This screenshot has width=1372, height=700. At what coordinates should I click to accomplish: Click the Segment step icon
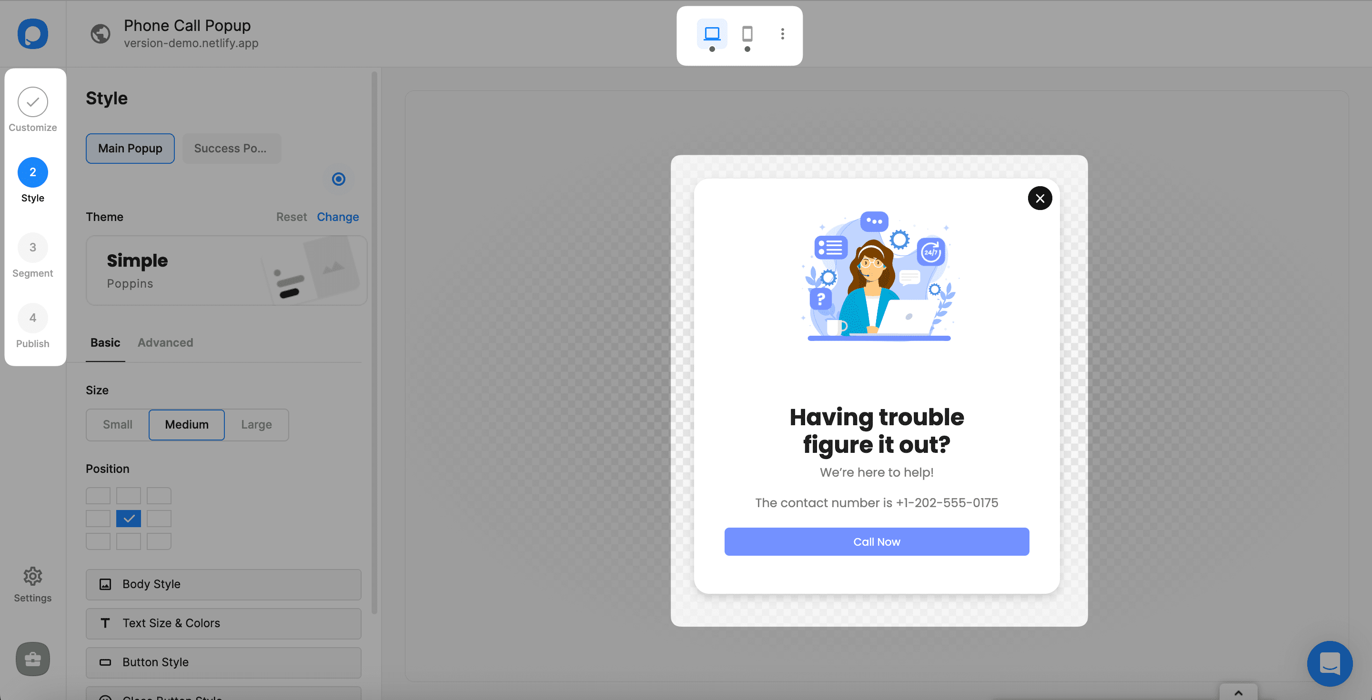[x=32, y=247]
